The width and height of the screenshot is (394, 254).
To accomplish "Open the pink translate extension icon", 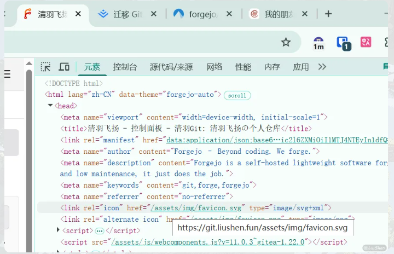I will tap(366, 42).
